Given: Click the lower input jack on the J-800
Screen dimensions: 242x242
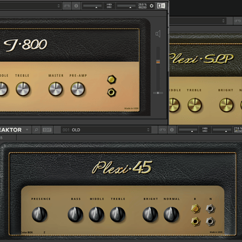Looking at the screenshot, I should coord(111,93).
